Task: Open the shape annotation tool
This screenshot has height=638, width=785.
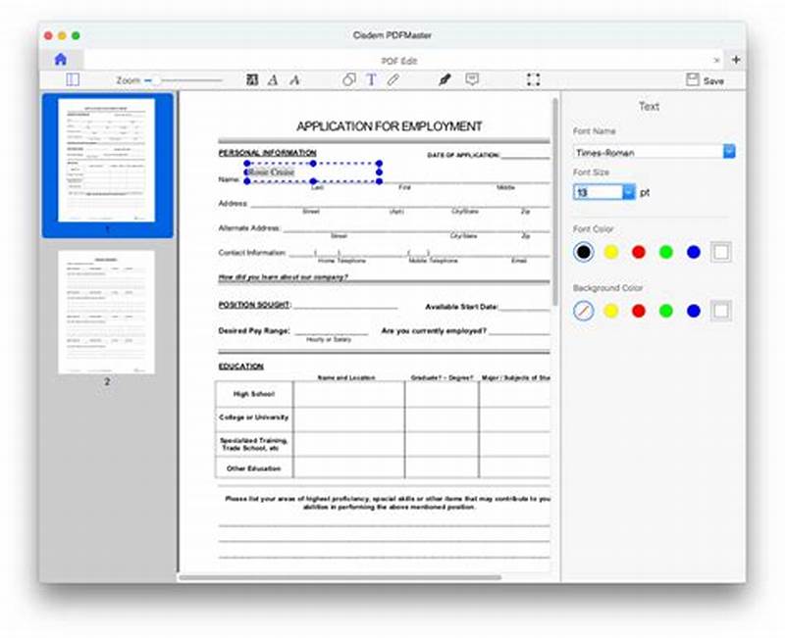Action: 348,79
